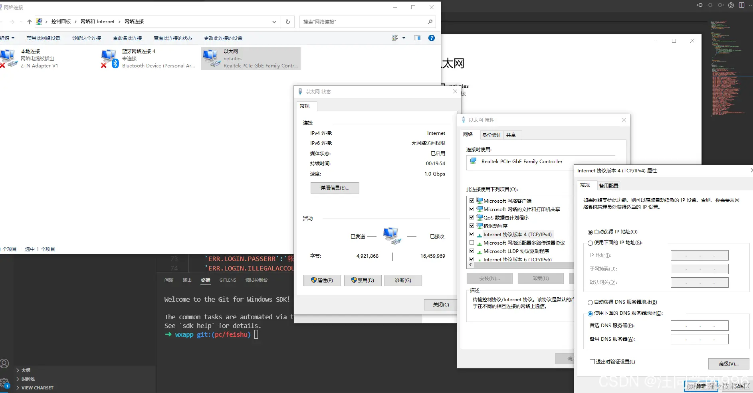Click 高级(V)... button in IPv4 properties
Image resolution: width=753 pixels, height=393 pixels.
point(729,364)
